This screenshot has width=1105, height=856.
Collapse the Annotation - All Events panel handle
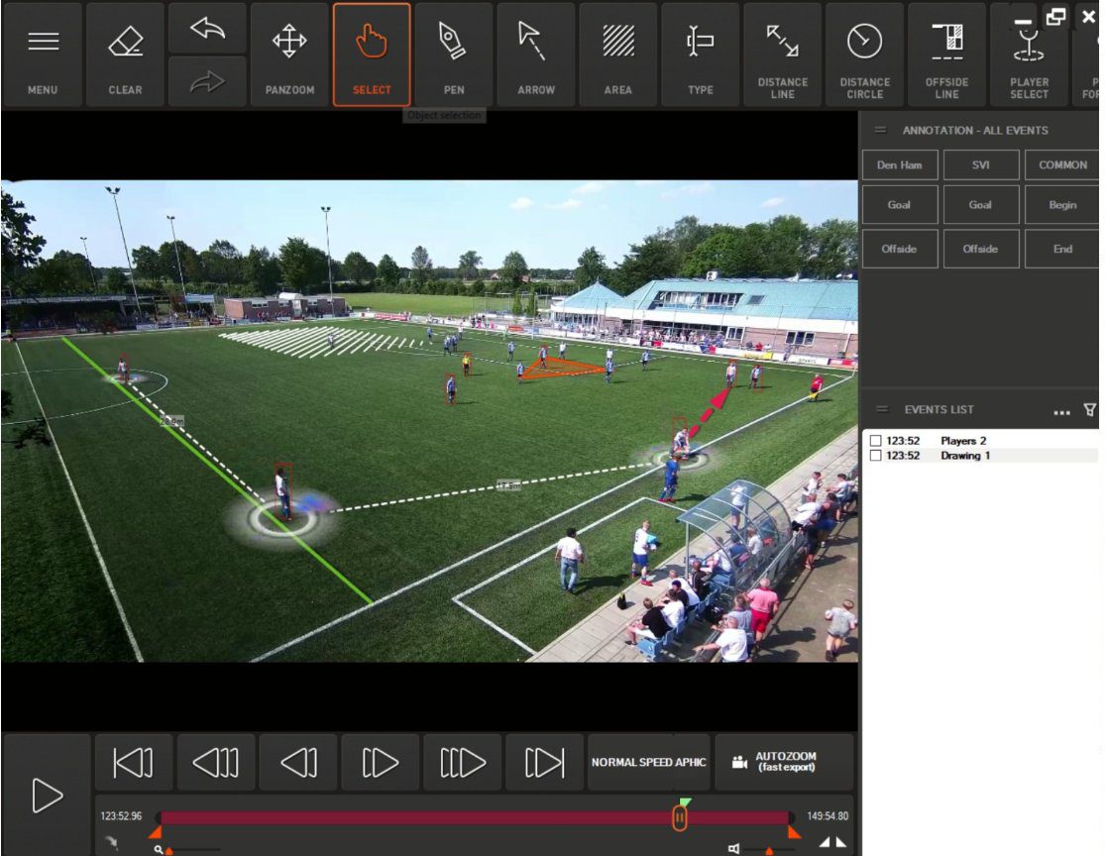tap(880, 131)
